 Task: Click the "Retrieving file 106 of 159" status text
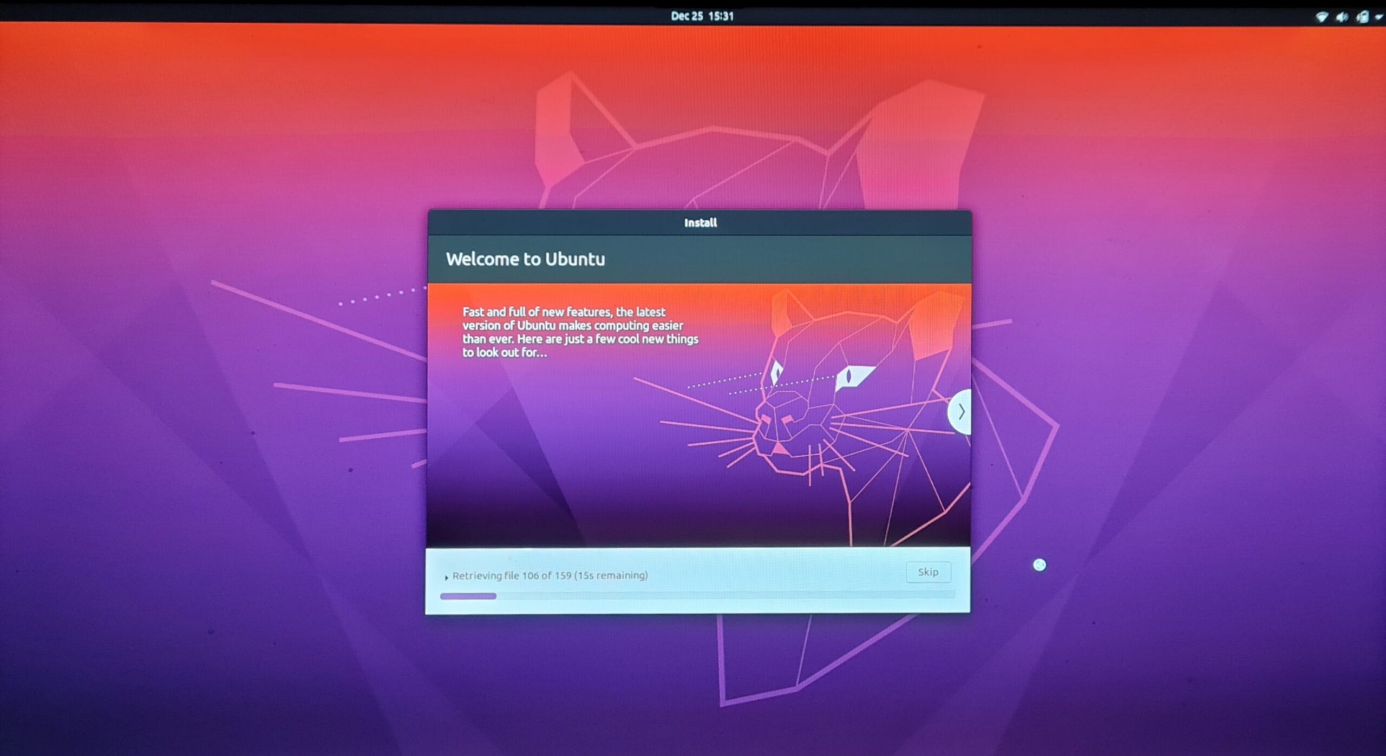click(512, 576)
